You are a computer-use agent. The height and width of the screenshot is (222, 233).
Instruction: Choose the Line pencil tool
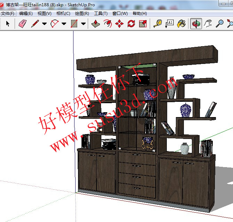click(35, 24)
